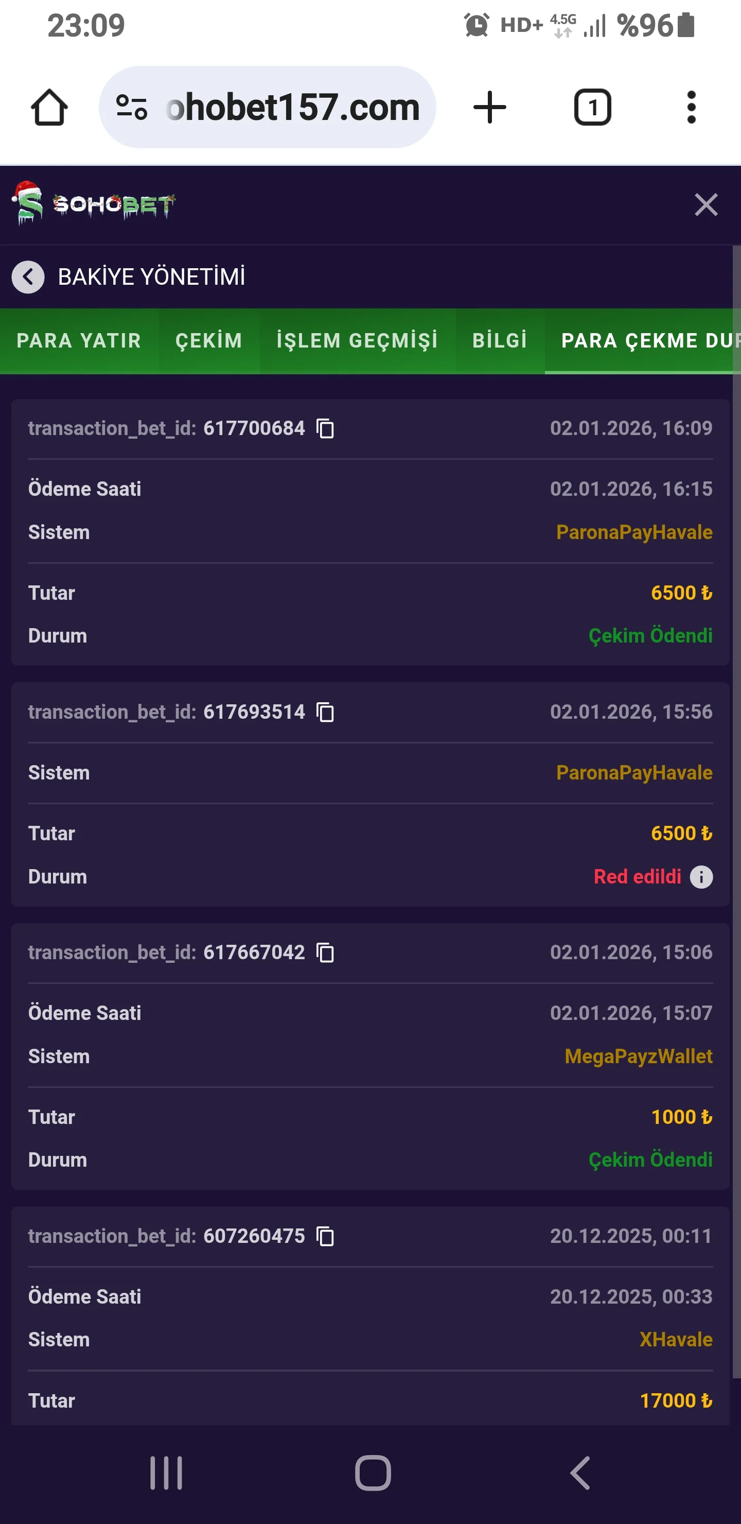The image size is (741, 1524).
Task: Open the browser three-dot menu
Action: tap(691, 108)
